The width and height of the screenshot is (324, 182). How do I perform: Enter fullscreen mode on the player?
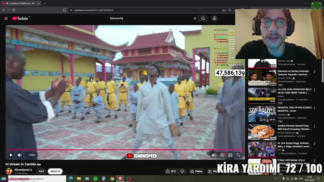[x=238, y=155]
